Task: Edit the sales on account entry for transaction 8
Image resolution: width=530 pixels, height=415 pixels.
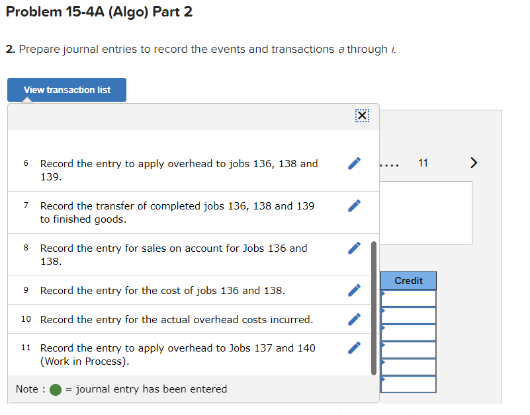Action: click(x=354, y=248)
